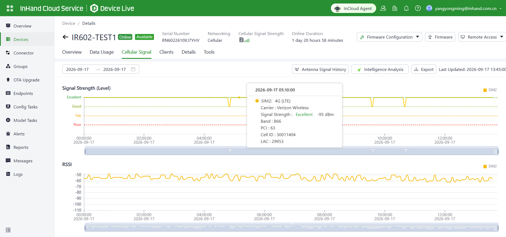Click the Device breadcrumb link

[x=69, y=23]
